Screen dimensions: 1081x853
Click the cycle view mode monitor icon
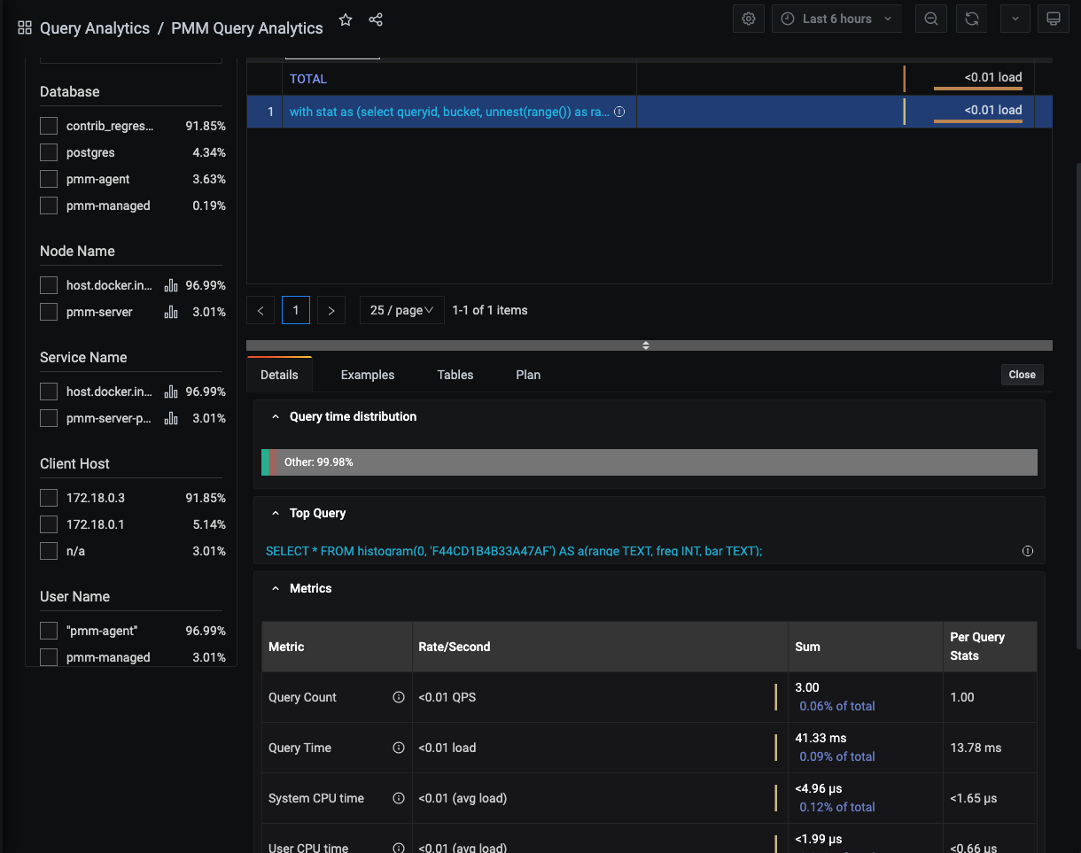click(x=1053, y=19)
